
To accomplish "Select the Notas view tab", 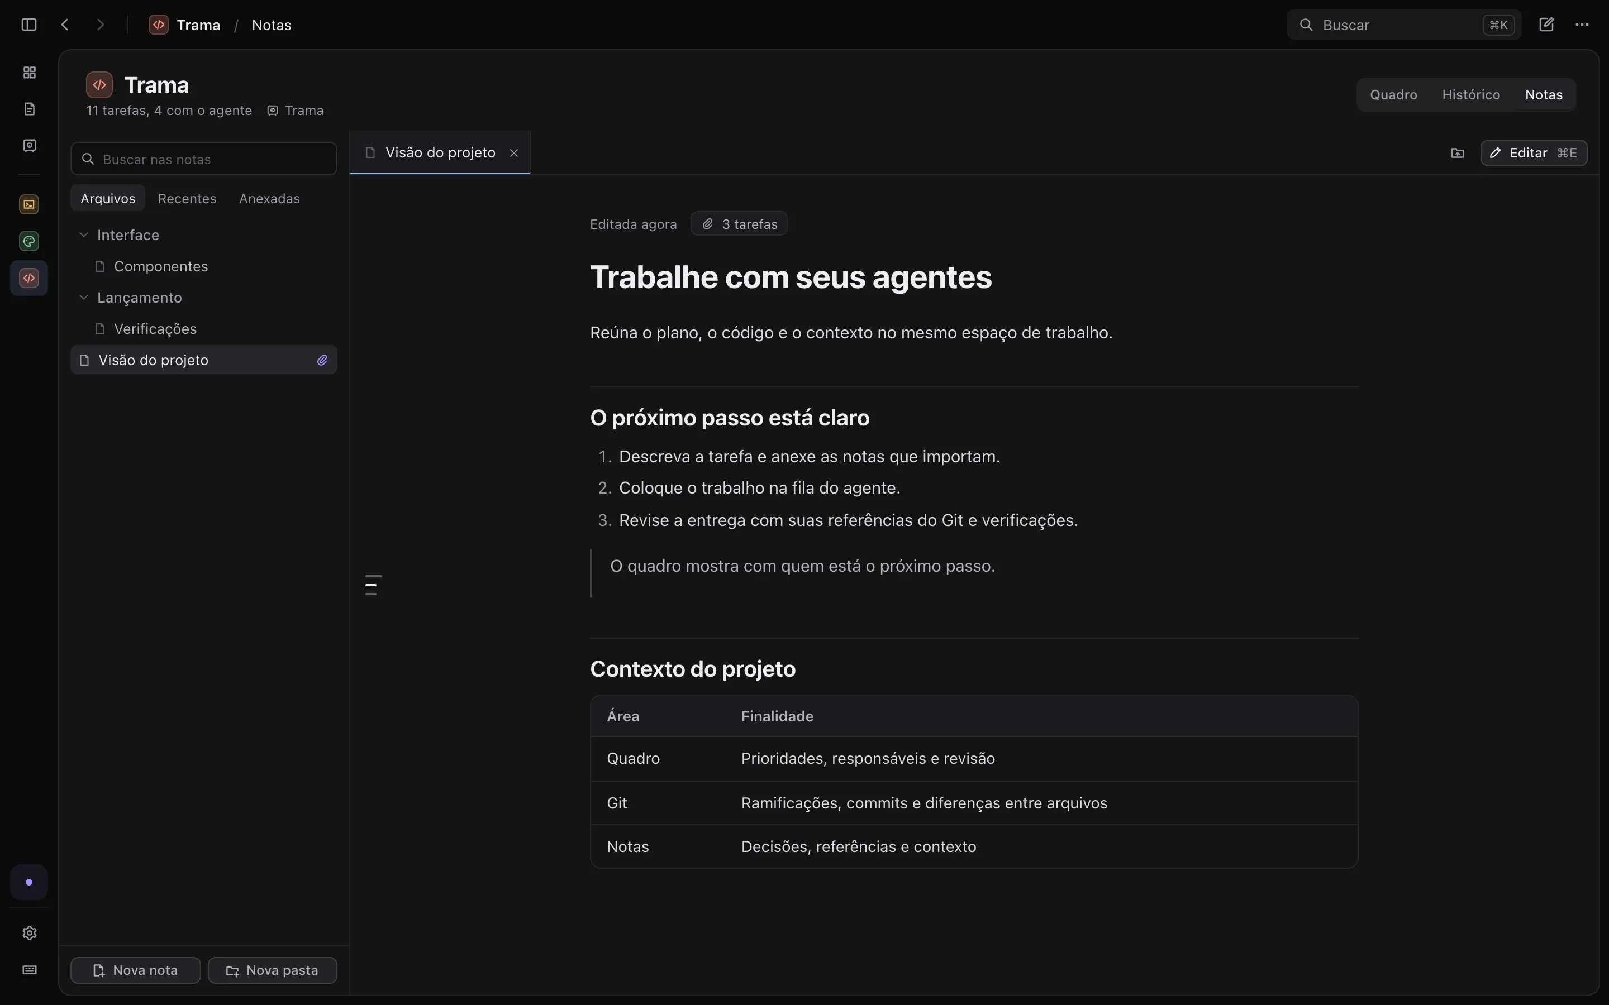I will (1544, 94).
